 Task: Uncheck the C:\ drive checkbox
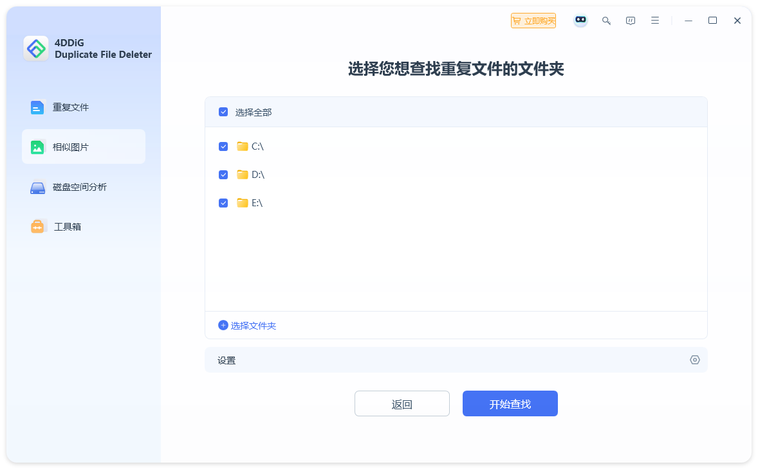[x=223, y=146]
